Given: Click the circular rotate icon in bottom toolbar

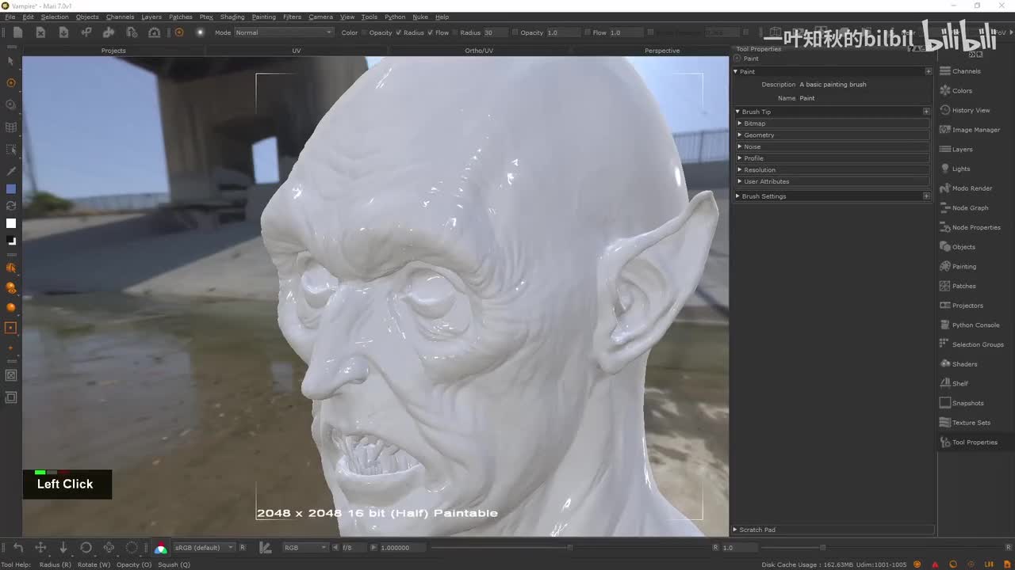Looking at the screenshot, I should coord(86,547).
